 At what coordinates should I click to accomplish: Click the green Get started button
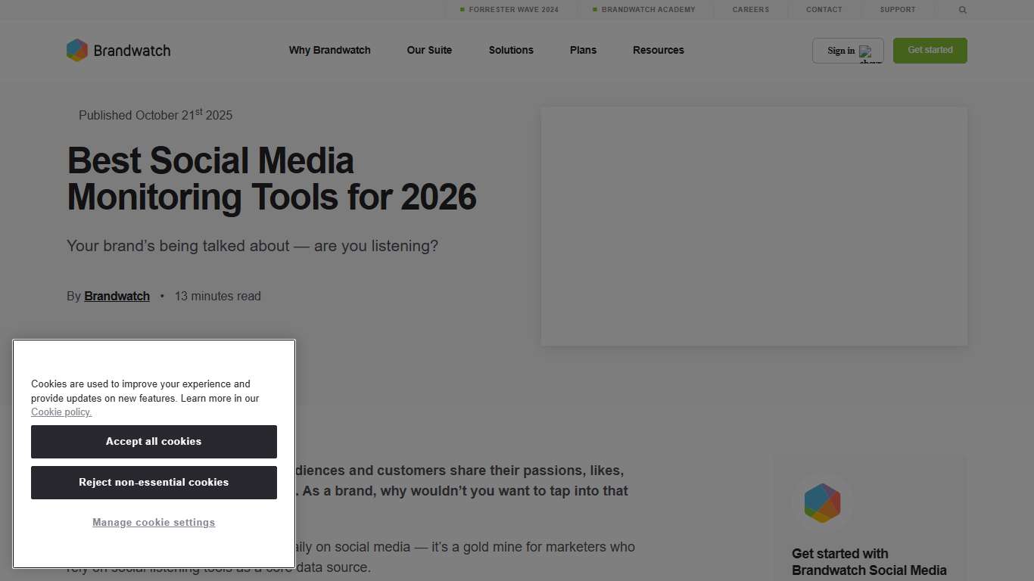pyautogui.click(x=930, y=50)
